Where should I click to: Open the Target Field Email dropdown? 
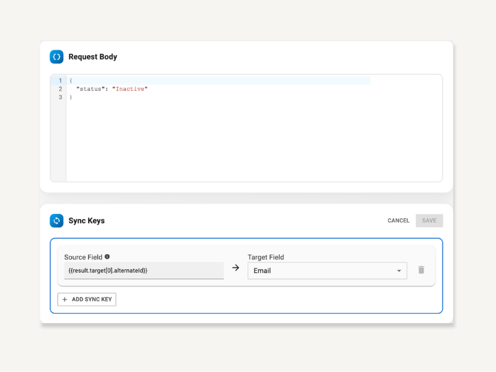point(327,271)
